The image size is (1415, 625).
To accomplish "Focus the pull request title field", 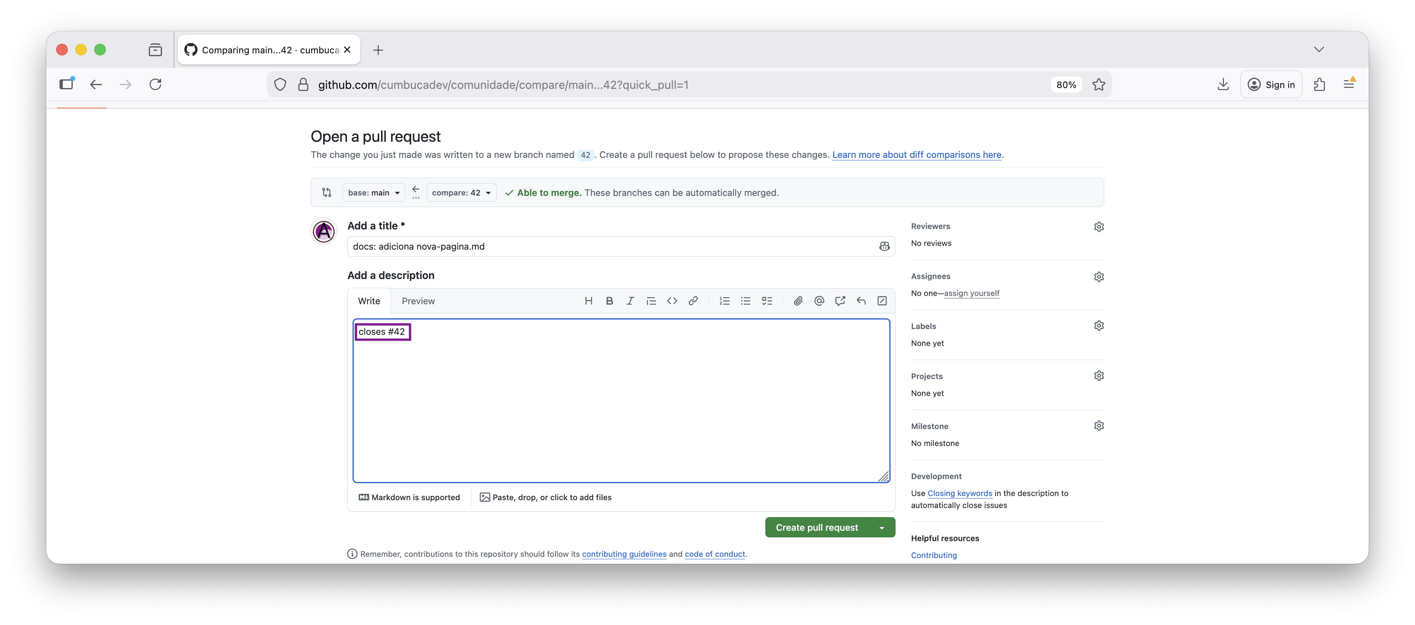I will (621, 246).
